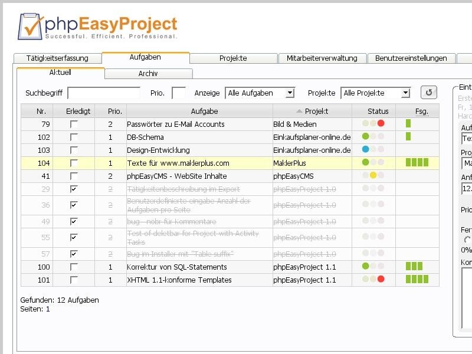The image size is (472, 354).
Task: Open the Mitarbeiterverwaltung tab
Action: coord(322,58)
